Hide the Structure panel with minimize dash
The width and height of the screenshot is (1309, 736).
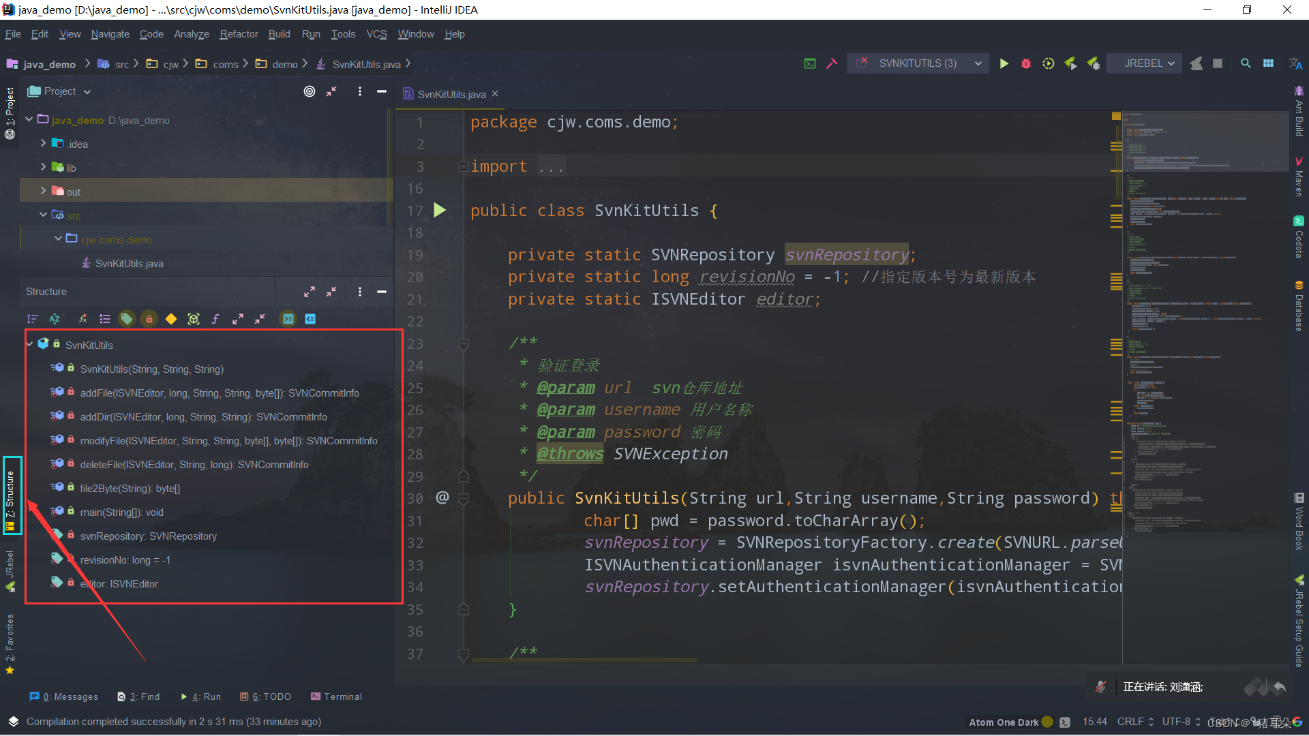[x=382, y=292]
